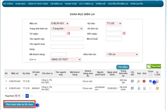Focus the Số biên lai input field

[114, 29]
